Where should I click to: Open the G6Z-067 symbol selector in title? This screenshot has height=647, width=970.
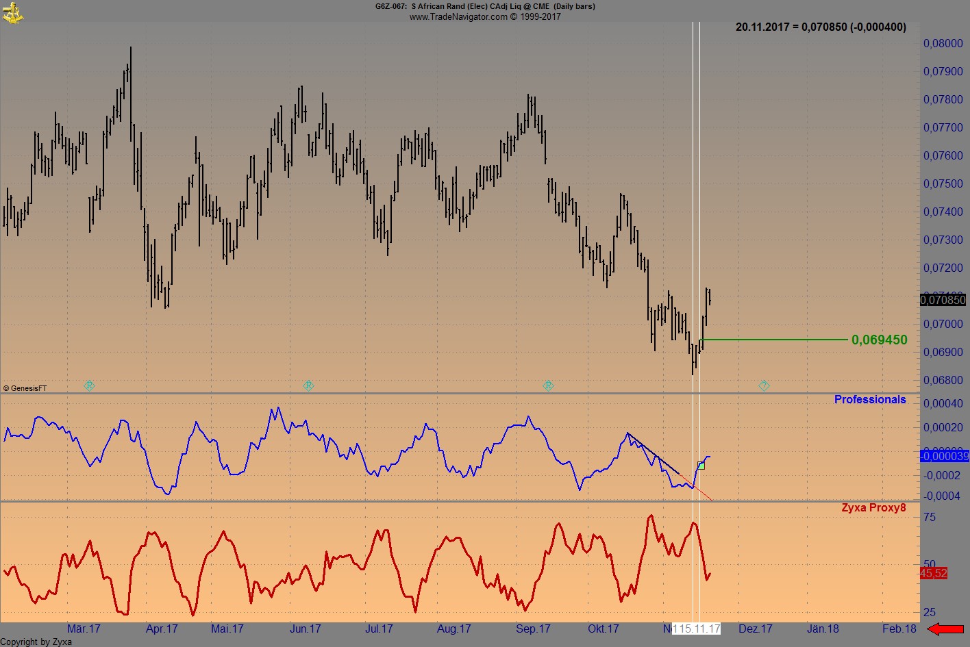tap(387, 6)
